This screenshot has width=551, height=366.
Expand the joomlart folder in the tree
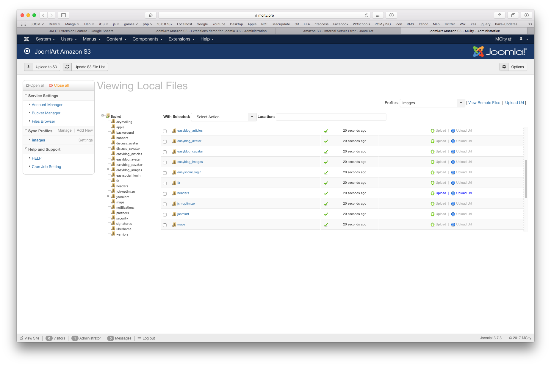pyautogui.click(x=108, y=196)
